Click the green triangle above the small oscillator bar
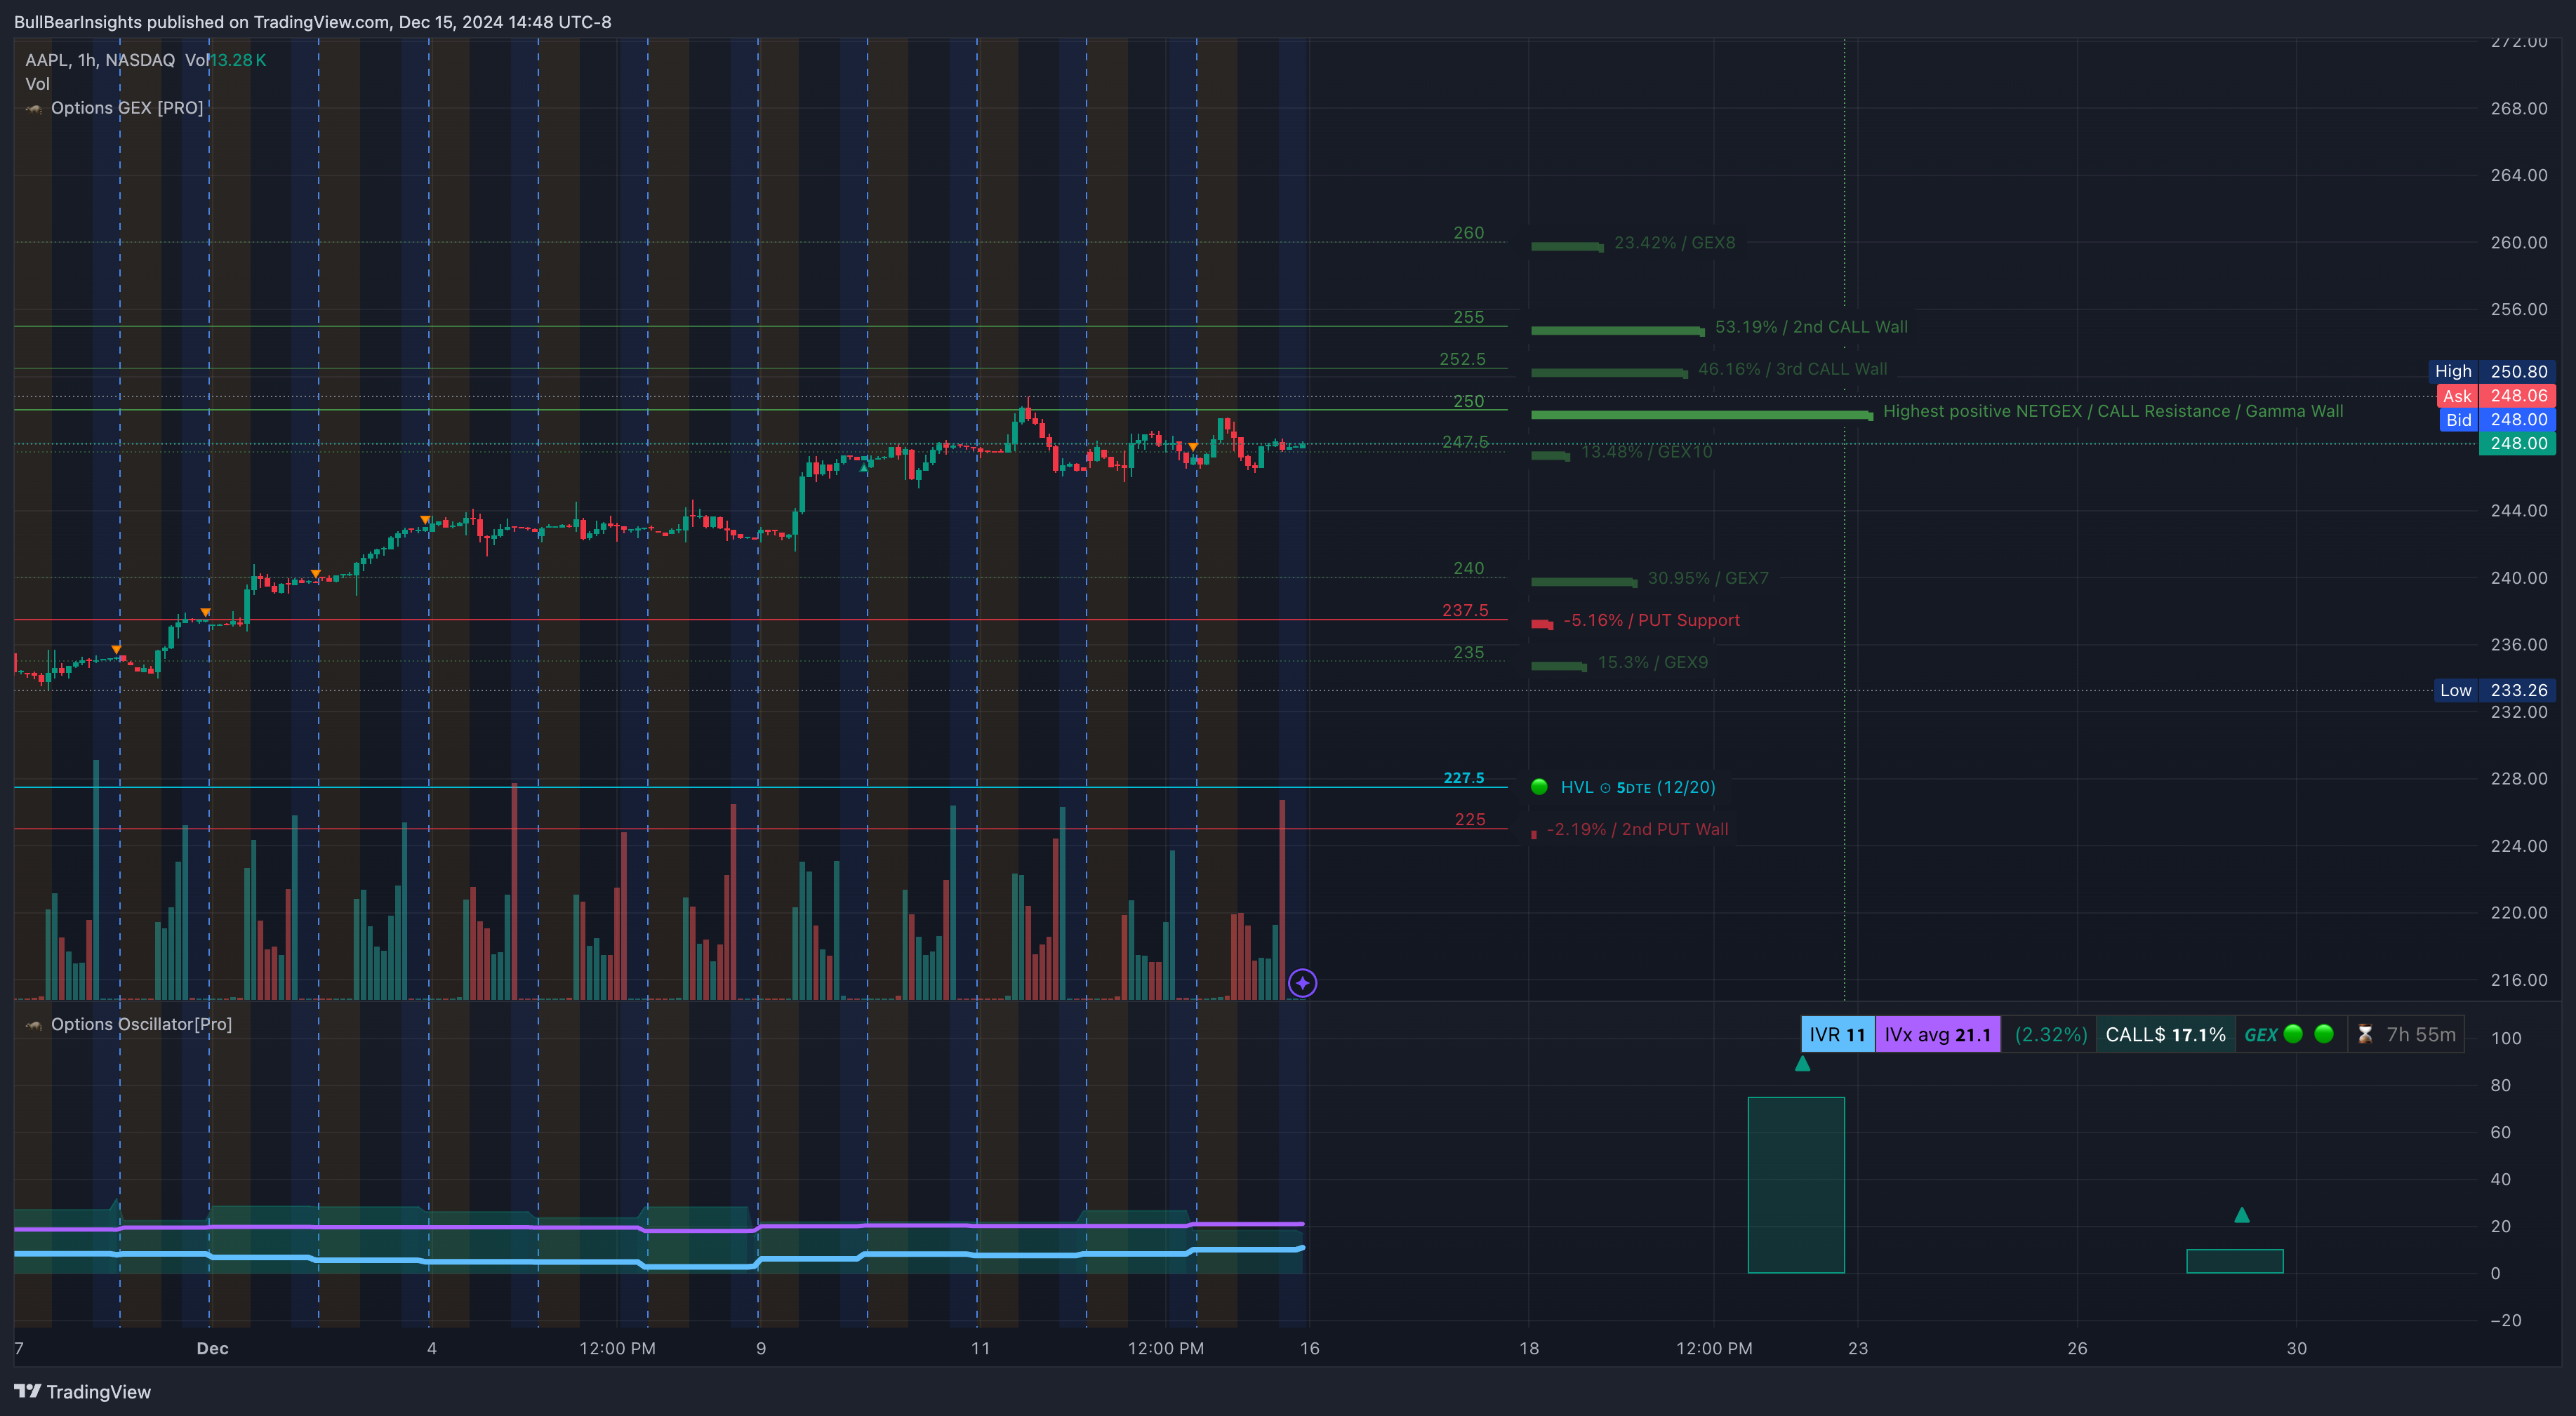Image resolution: width=2576 pixels, height=1416 pixels. pyautogui.click(x=2241, y=1215)
